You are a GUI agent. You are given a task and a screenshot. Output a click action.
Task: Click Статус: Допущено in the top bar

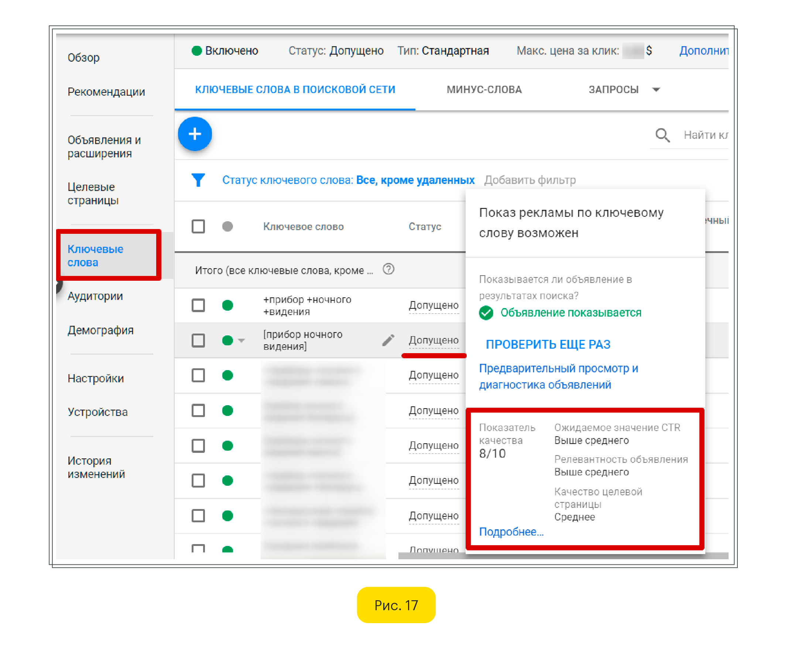336,51
